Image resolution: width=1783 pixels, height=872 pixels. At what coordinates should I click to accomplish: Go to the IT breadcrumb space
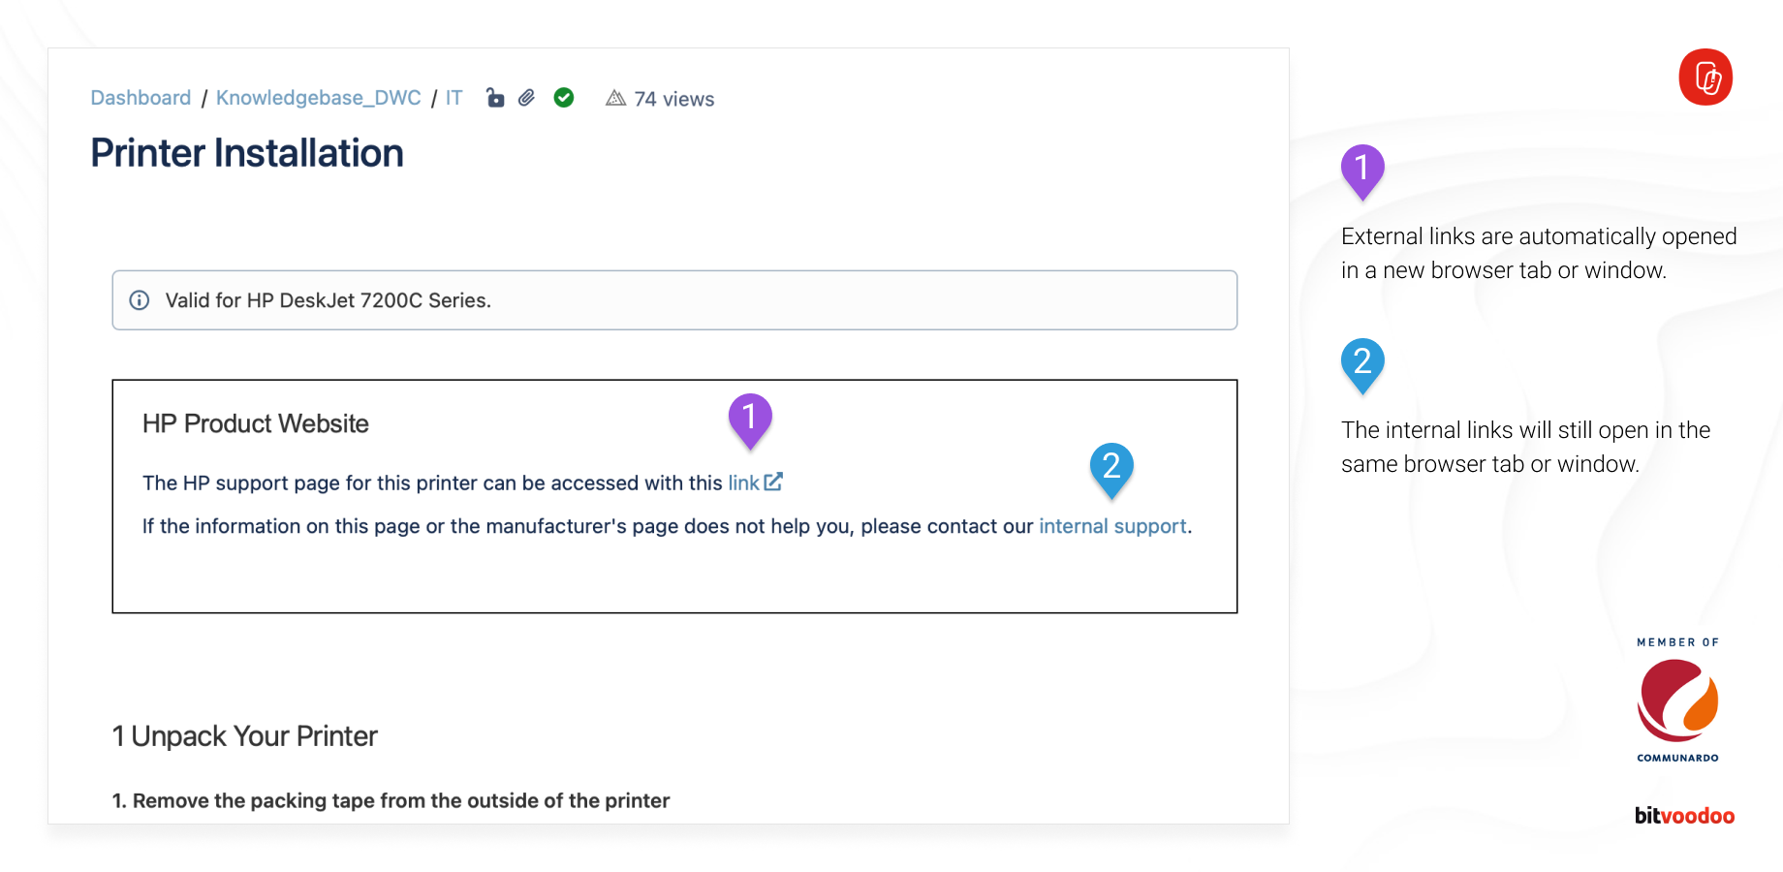click(x=453, y=97)
